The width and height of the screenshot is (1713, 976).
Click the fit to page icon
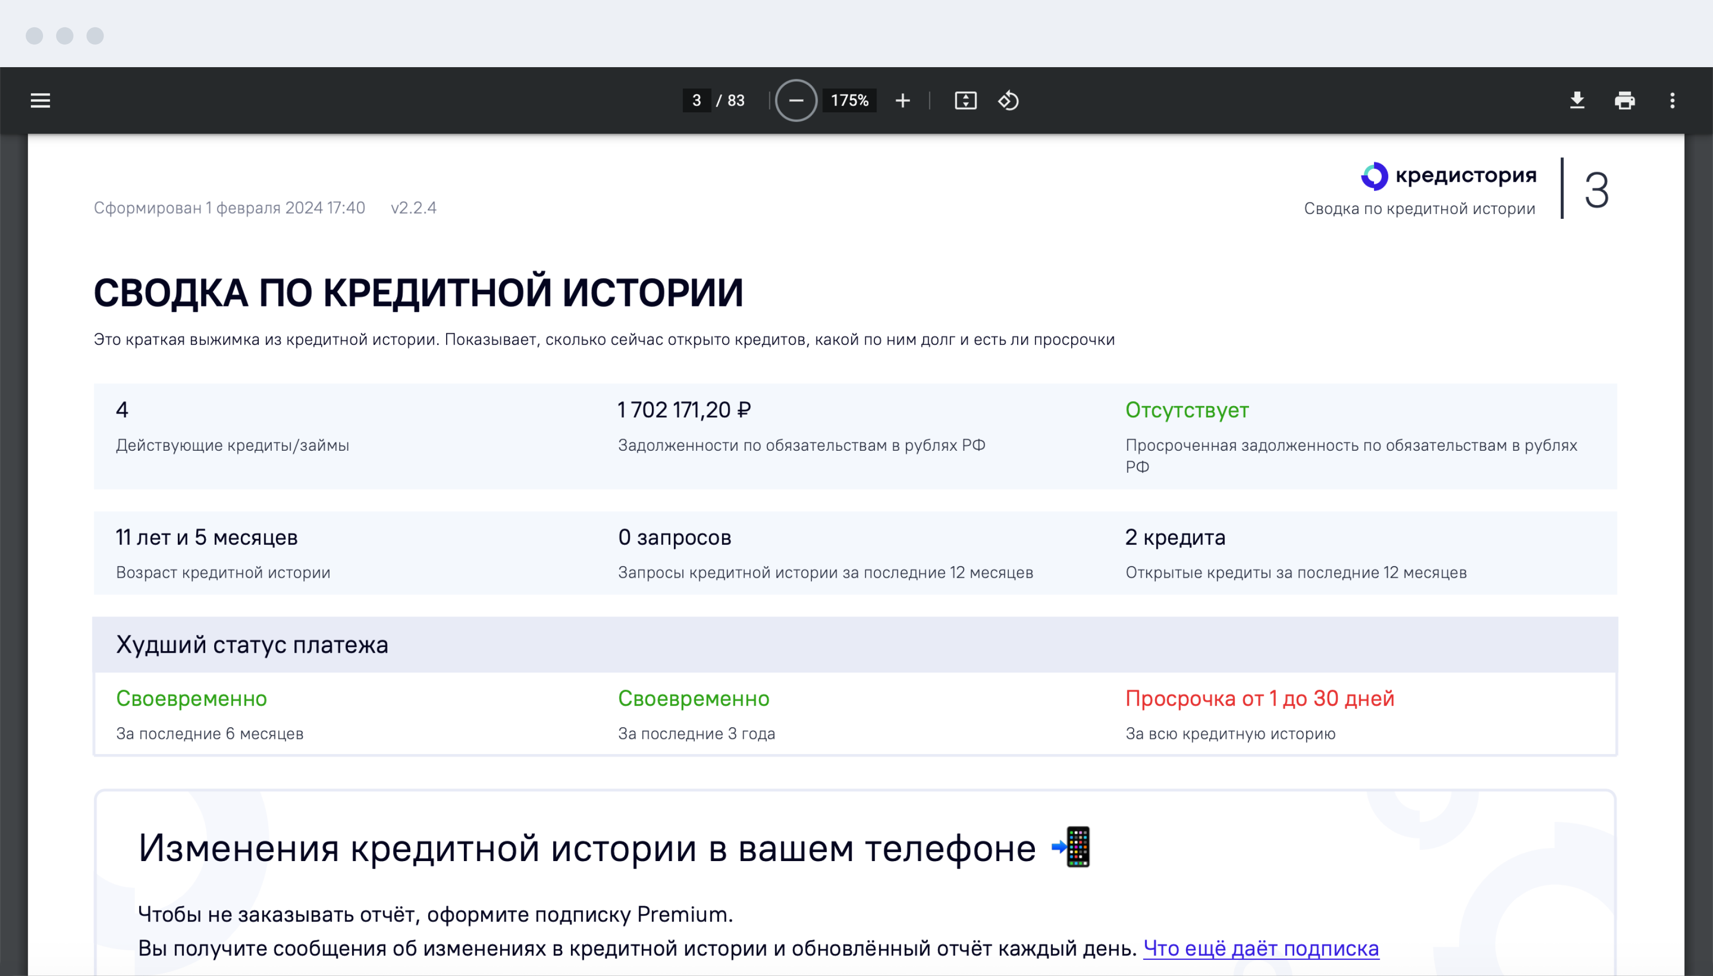coord(966,101)
